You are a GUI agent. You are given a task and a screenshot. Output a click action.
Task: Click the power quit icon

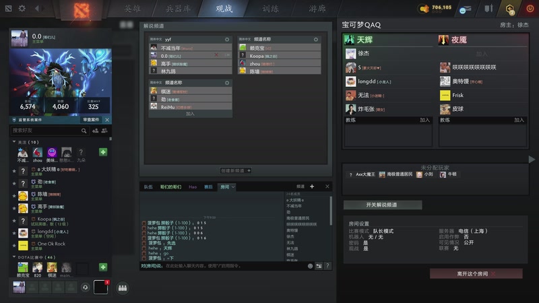[530, 9]
